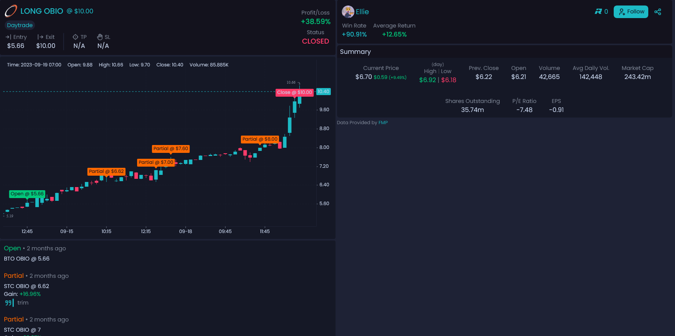Click the Entry arrow icon
The height and width of the screenshot is (336, 675).
8,37
